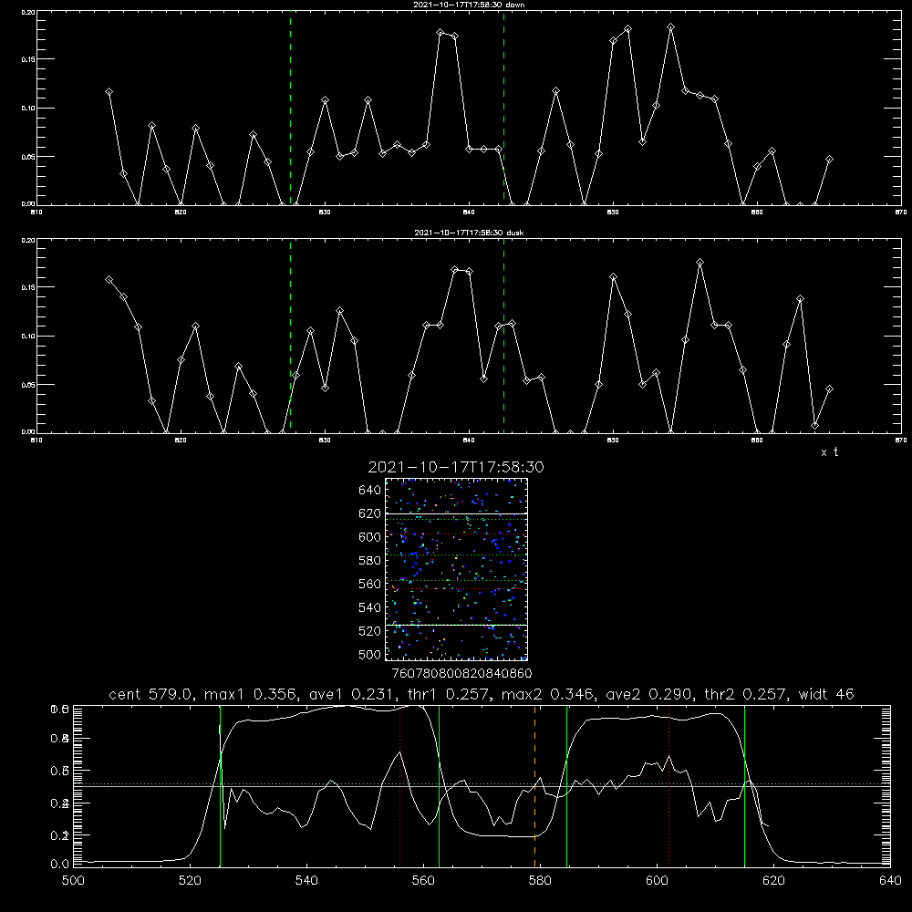Click the timestamp title above the color image

[x=456, y=467]
